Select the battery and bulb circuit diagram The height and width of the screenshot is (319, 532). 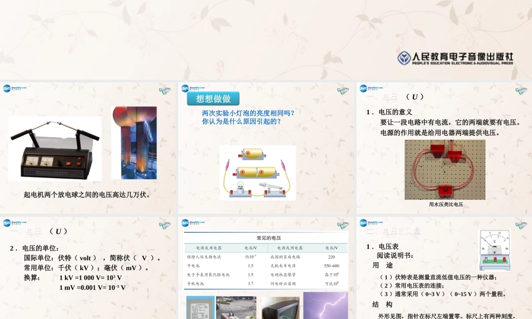point(257,173)
